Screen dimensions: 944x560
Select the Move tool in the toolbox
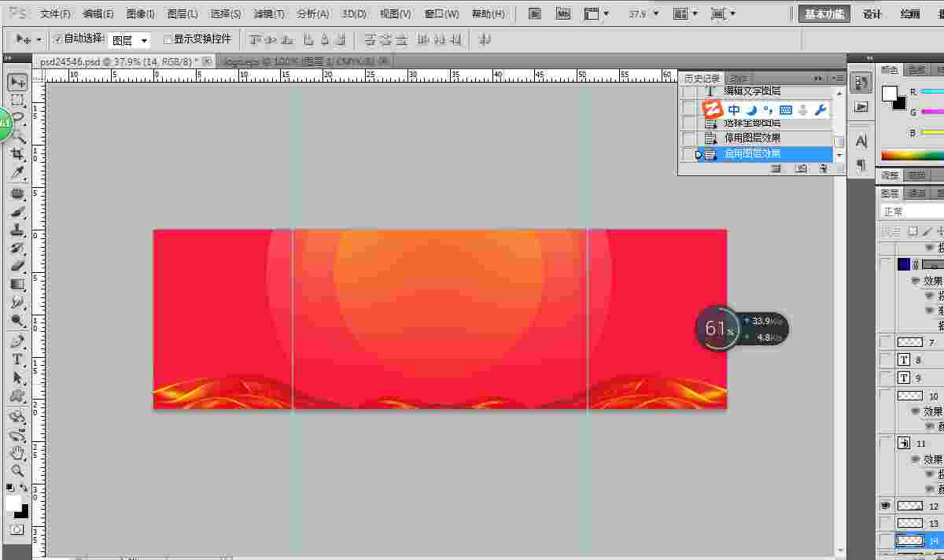pos(17,82)
